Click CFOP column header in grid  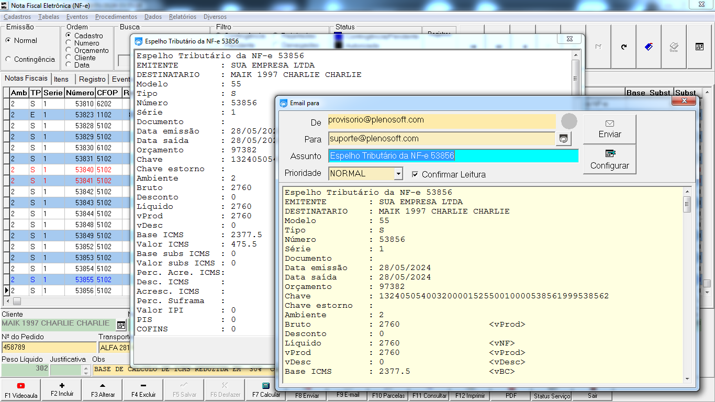[108, 93]
